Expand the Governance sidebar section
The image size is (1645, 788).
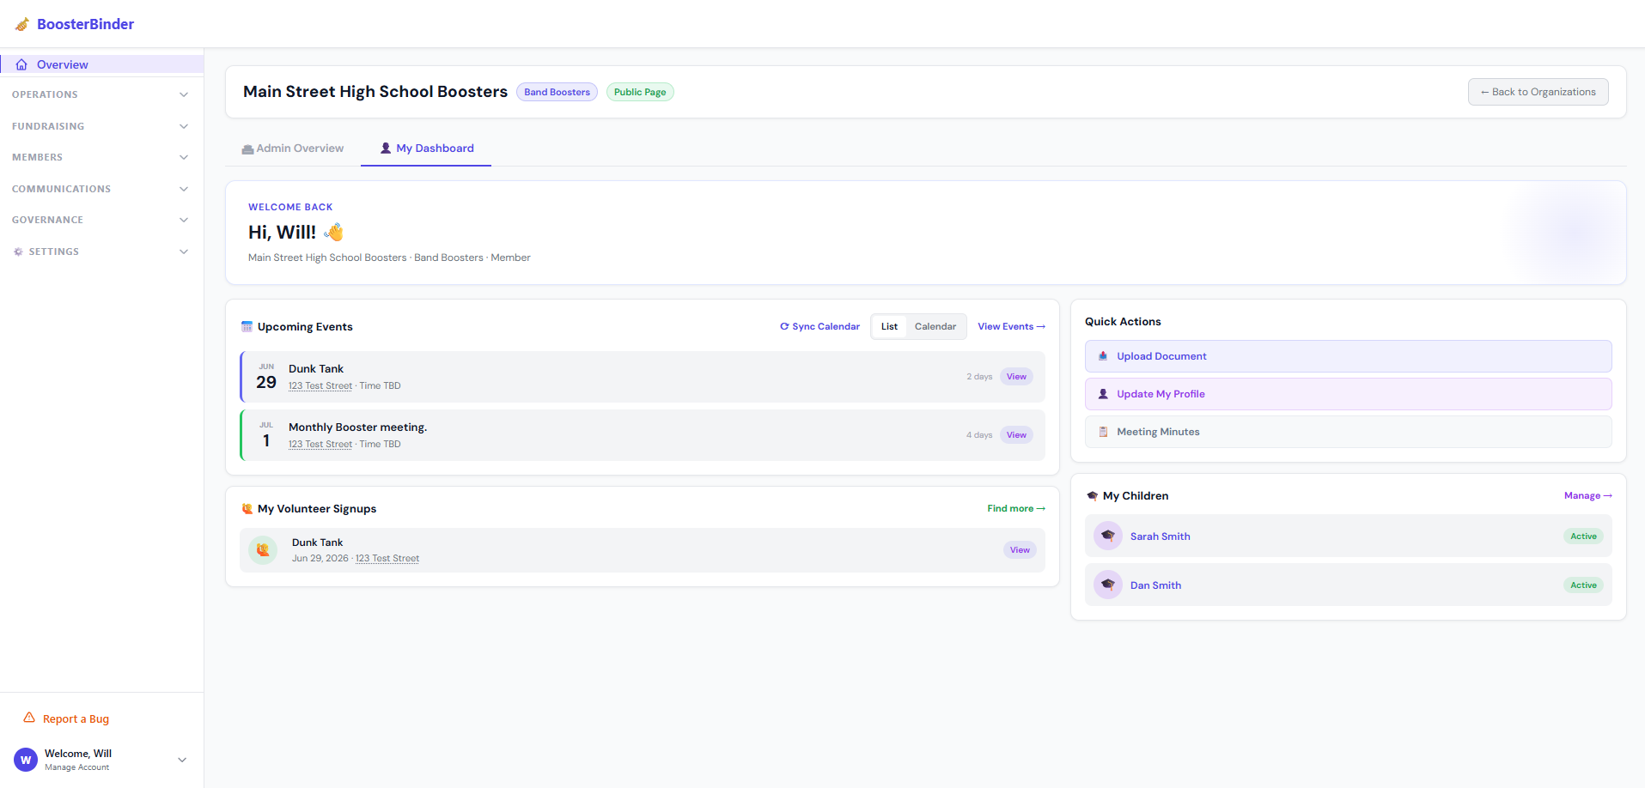pyautogui.click(x=101, y=220)
